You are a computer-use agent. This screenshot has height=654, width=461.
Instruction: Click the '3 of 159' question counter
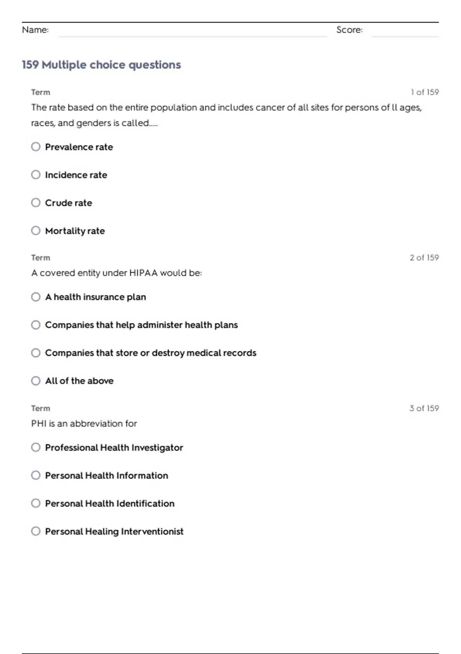tap(424, 408)
